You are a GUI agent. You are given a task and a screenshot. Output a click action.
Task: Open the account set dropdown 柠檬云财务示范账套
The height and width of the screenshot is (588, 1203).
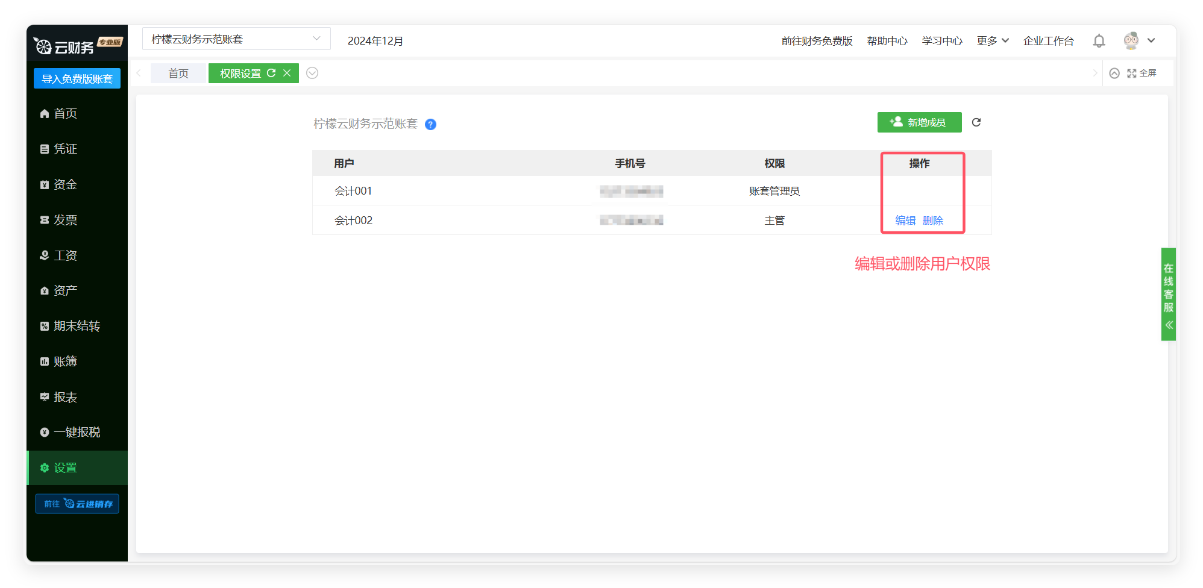click(x=236, y=39)
